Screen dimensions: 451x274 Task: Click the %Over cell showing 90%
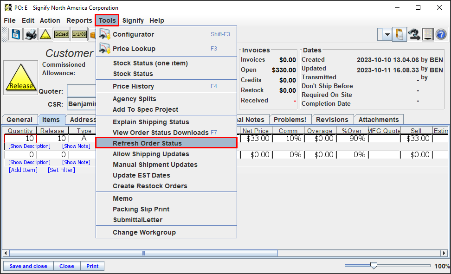point(352,138)
